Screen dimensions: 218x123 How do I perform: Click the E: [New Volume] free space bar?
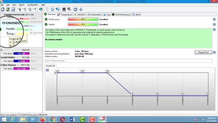click(x=21, y=68)
